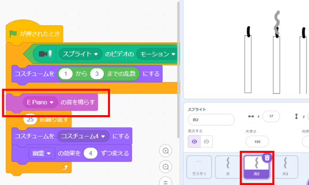
Task: Select the 炎 sprite thumbnail
Action: pyautogui.click(x=227, y=167)
